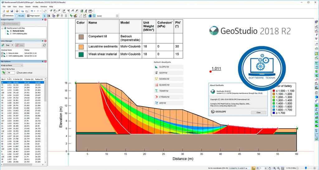This screenshot has height=170, width=319.
Task: Select slip surface row 75 in the list
Action: [x=22, y=85]
